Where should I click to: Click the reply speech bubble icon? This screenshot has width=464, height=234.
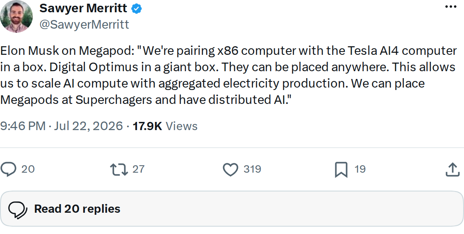tap(8, 170)
